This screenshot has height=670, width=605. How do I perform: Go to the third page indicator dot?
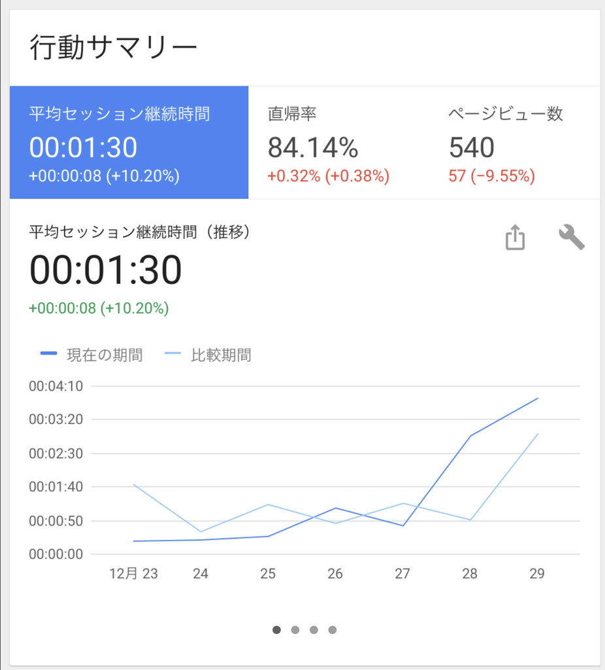point(314,630)
